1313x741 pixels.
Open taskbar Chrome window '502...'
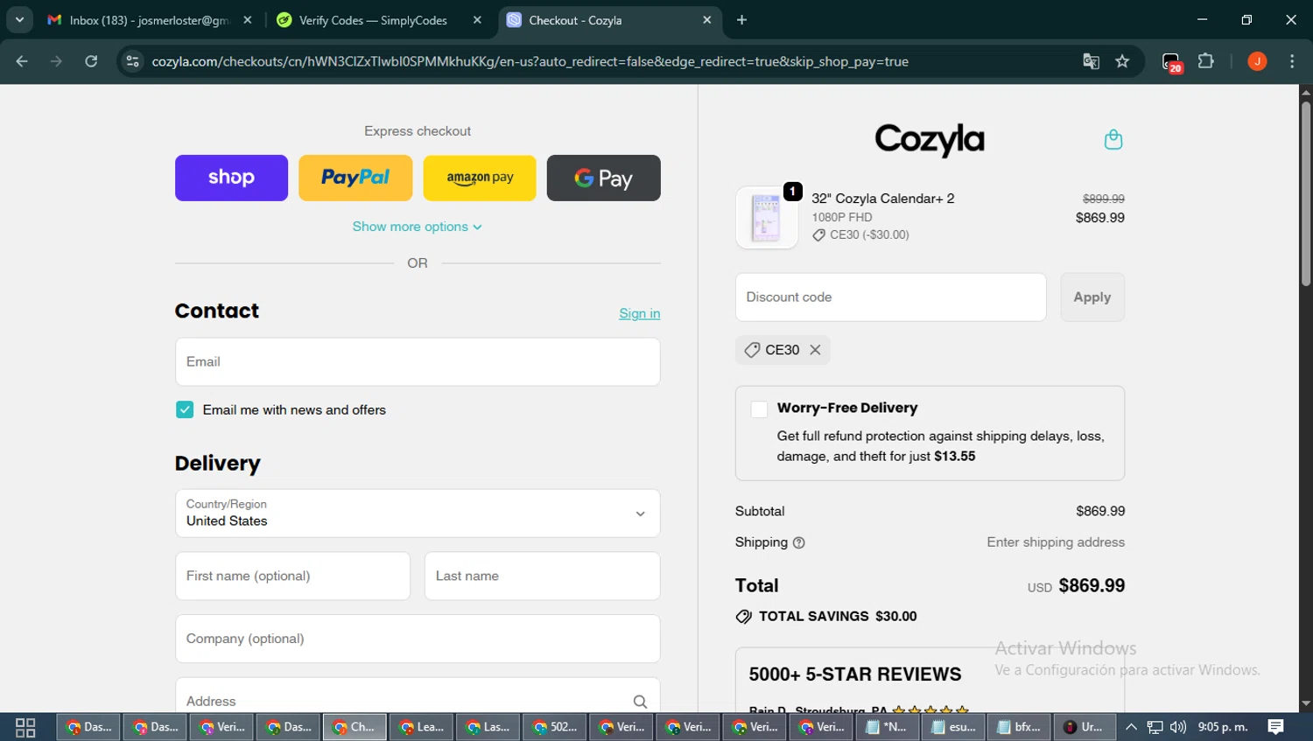tap(554, 727)
